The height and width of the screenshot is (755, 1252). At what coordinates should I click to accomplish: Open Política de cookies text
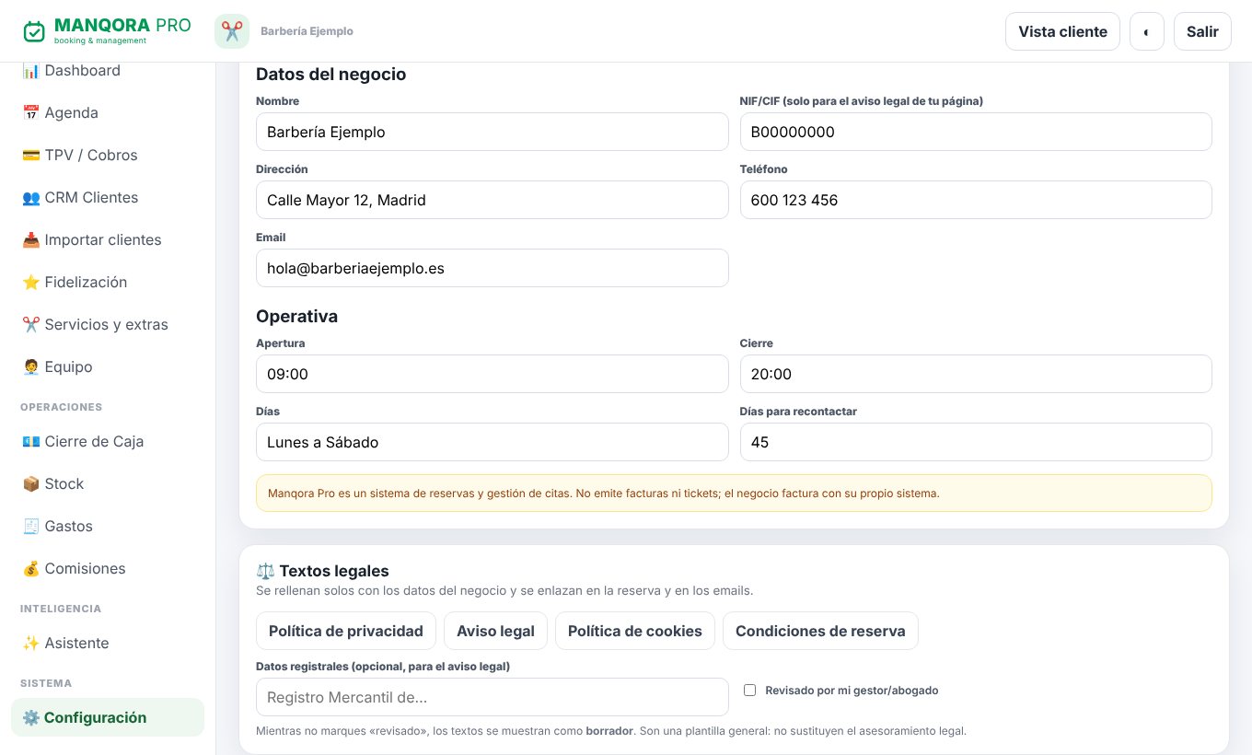click(x=635, y=632)
